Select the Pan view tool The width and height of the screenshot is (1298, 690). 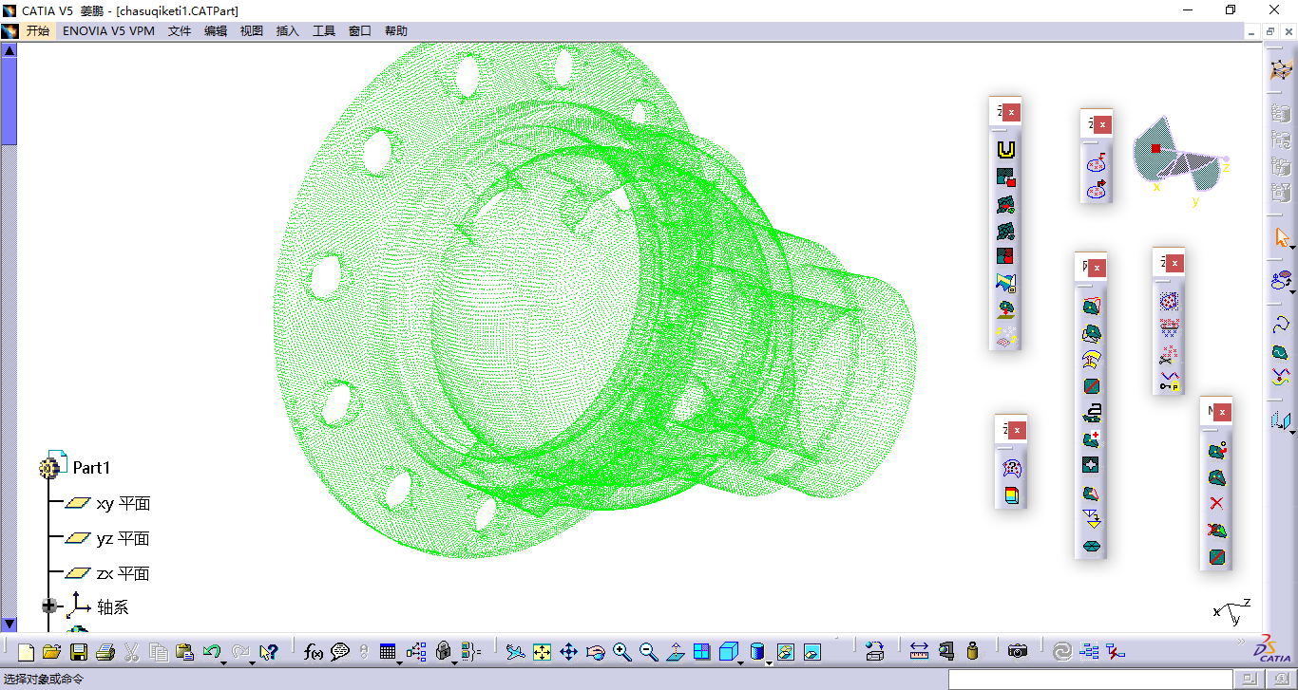[569, 652]
